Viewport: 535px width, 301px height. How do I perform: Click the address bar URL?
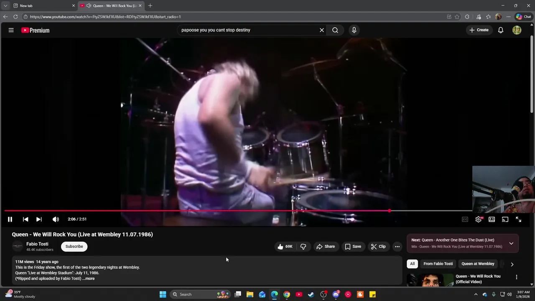[x=105, y=17]
